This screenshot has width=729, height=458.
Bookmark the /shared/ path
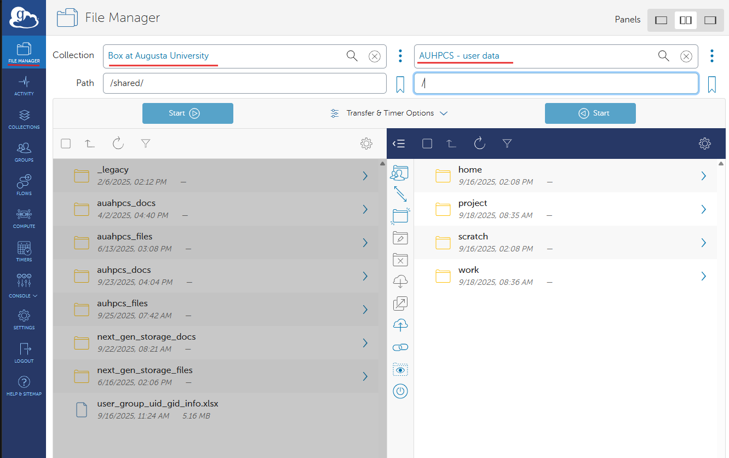[400, 84]
